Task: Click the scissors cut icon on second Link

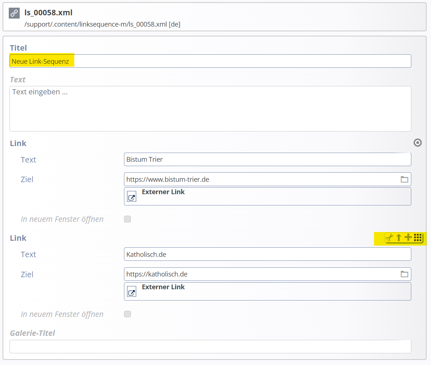Action: coord(389,238)
